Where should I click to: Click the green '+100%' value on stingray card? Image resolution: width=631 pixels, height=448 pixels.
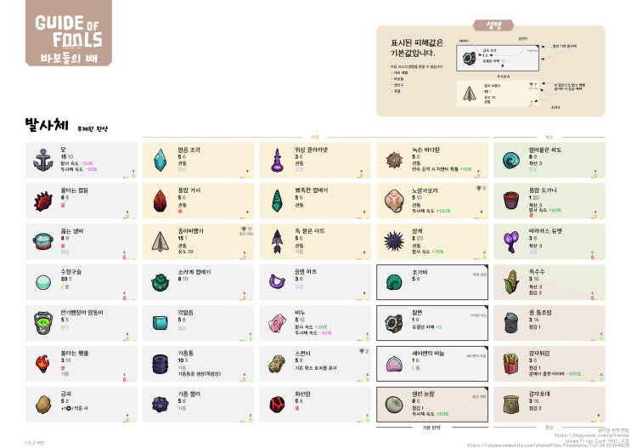point(443,211)
